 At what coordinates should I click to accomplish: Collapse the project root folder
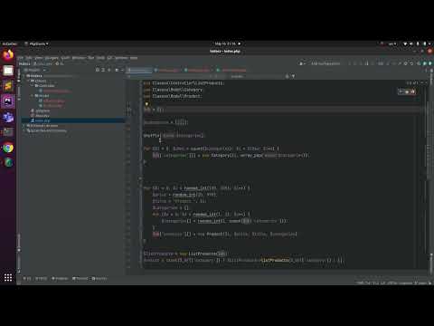pos(24,76)
